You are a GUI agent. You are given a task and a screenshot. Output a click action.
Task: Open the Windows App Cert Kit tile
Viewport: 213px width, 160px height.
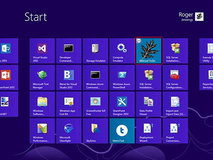(x=69, y=104)
